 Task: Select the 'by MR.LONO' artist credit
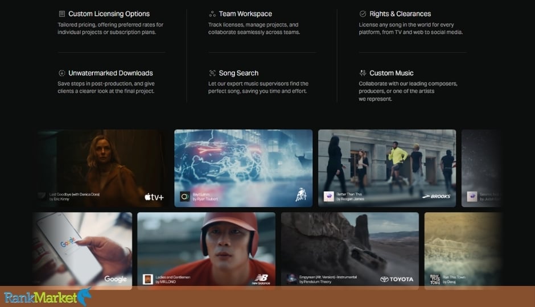[x=166, y=282]
